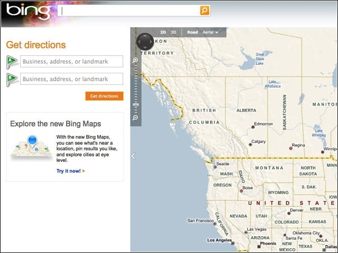338x253 pixels.
Task: Click the Phoenix city marker
Action: (259, 247)
